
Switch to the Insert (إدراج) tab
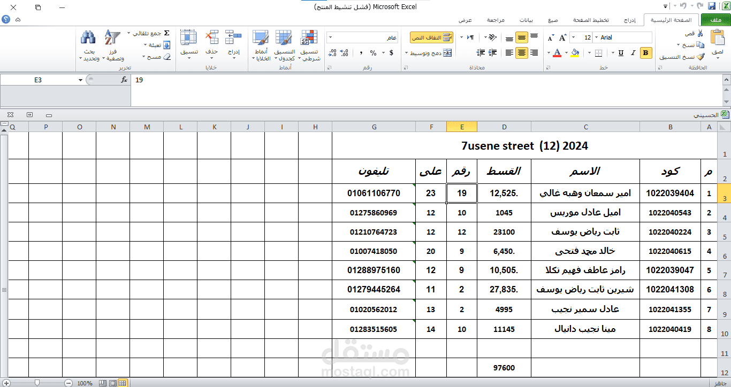(x=630, y=20)
